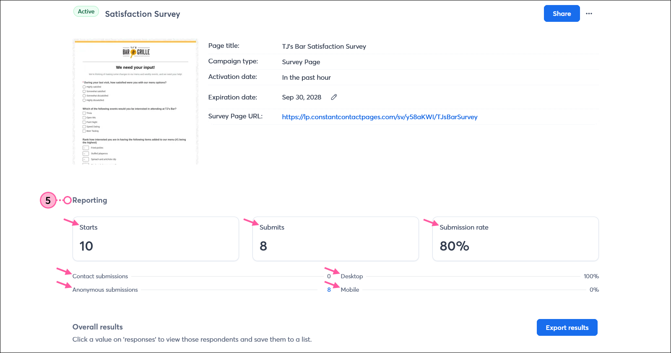The height and width of the screenshot is (353, 671).
Task: Click the Export results button
Action: click(x=567, y=327)
